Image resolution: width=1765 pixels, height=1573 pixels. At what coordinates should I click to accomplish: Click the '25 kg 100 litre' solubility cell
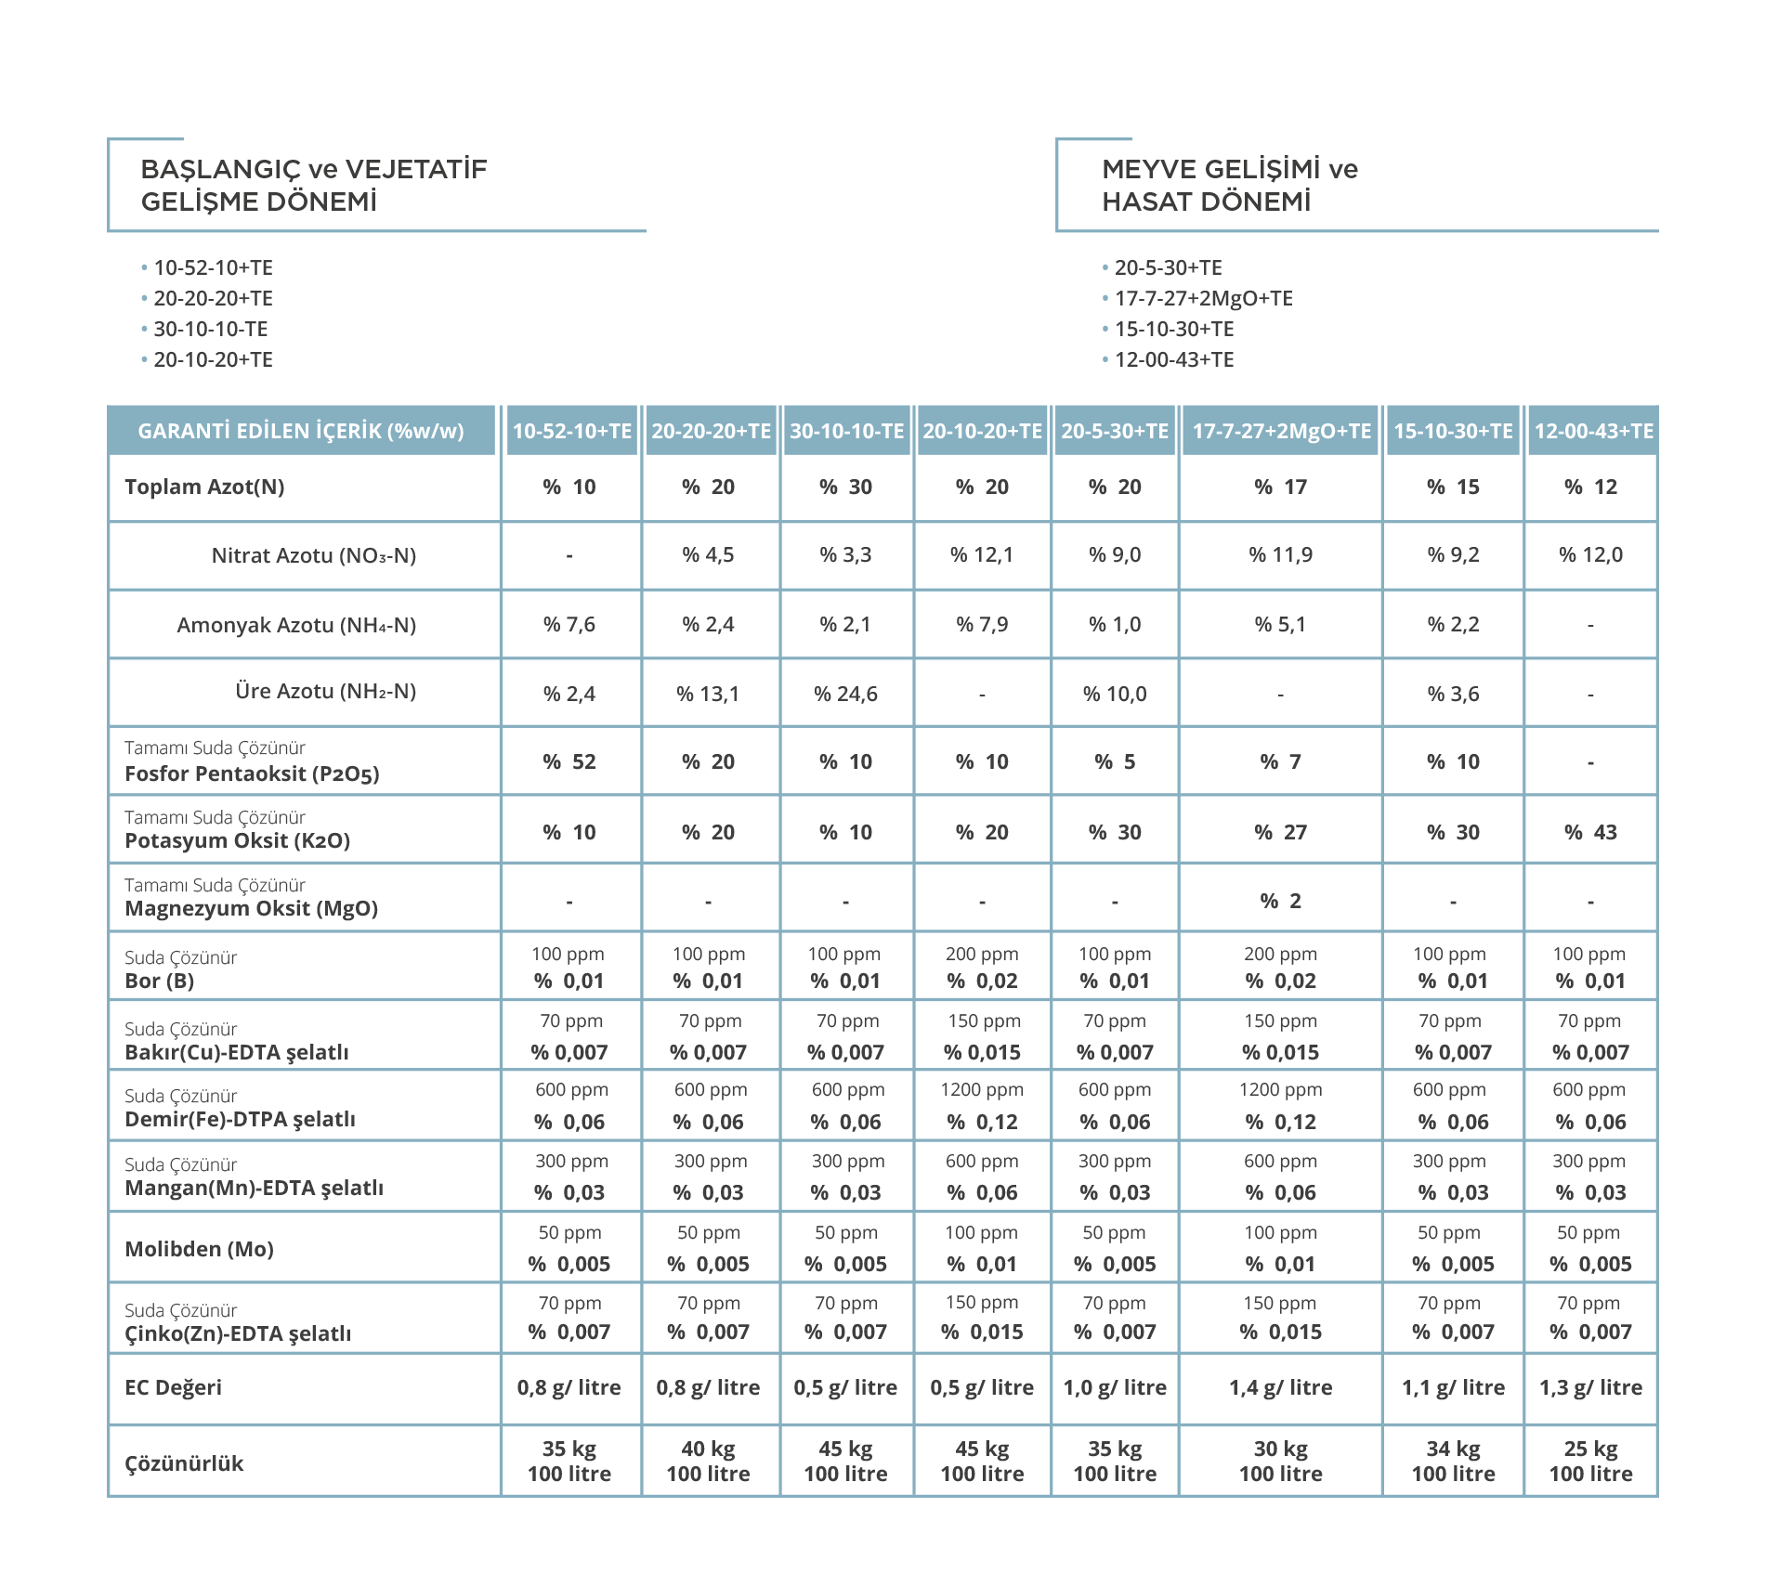tap(1590, 1461)
